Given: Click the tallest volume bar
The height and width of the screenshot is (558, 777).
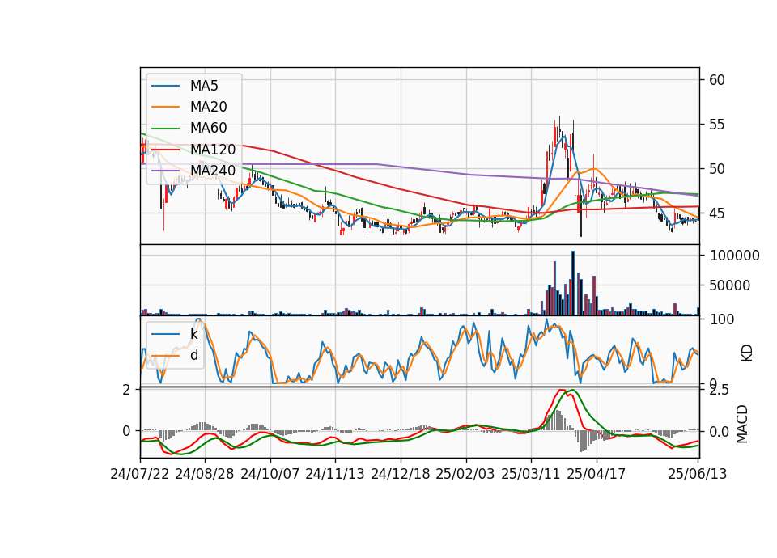Looking at the screenshot, I should pos(573,283).
